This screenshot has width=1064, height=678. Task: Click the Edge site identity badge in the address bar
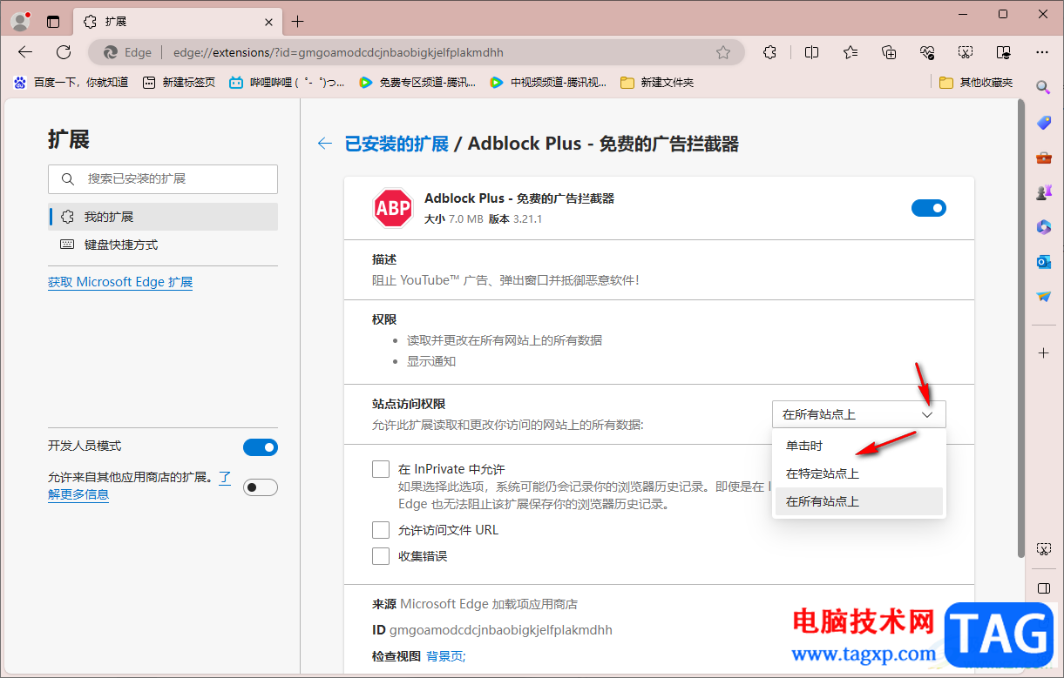(128, 52)
